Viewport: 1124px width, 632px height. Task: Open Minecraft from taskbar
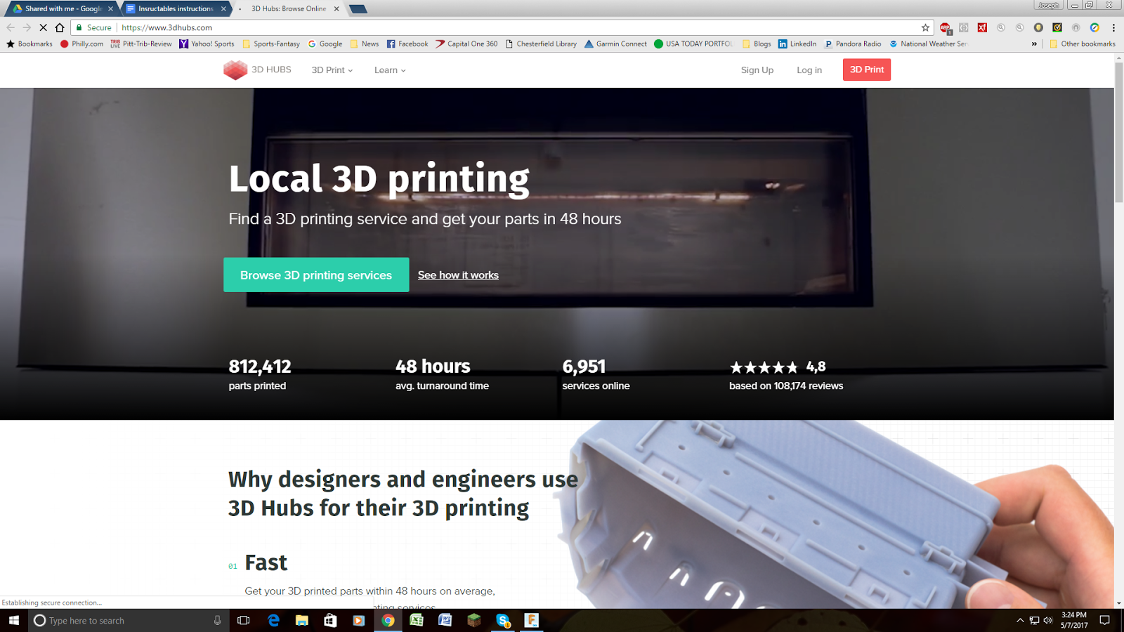tap(474, 620)
